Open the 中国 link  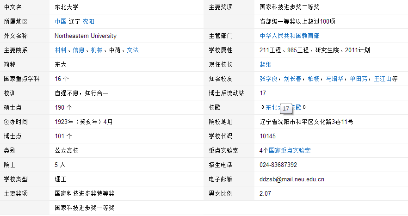pos(61,21)
